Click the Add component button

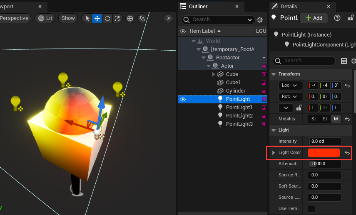(x=314, y=18)
